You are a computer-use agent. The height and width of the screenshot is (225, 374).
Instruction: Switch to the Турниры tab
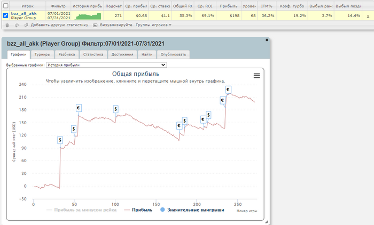[x=42, y=54]
